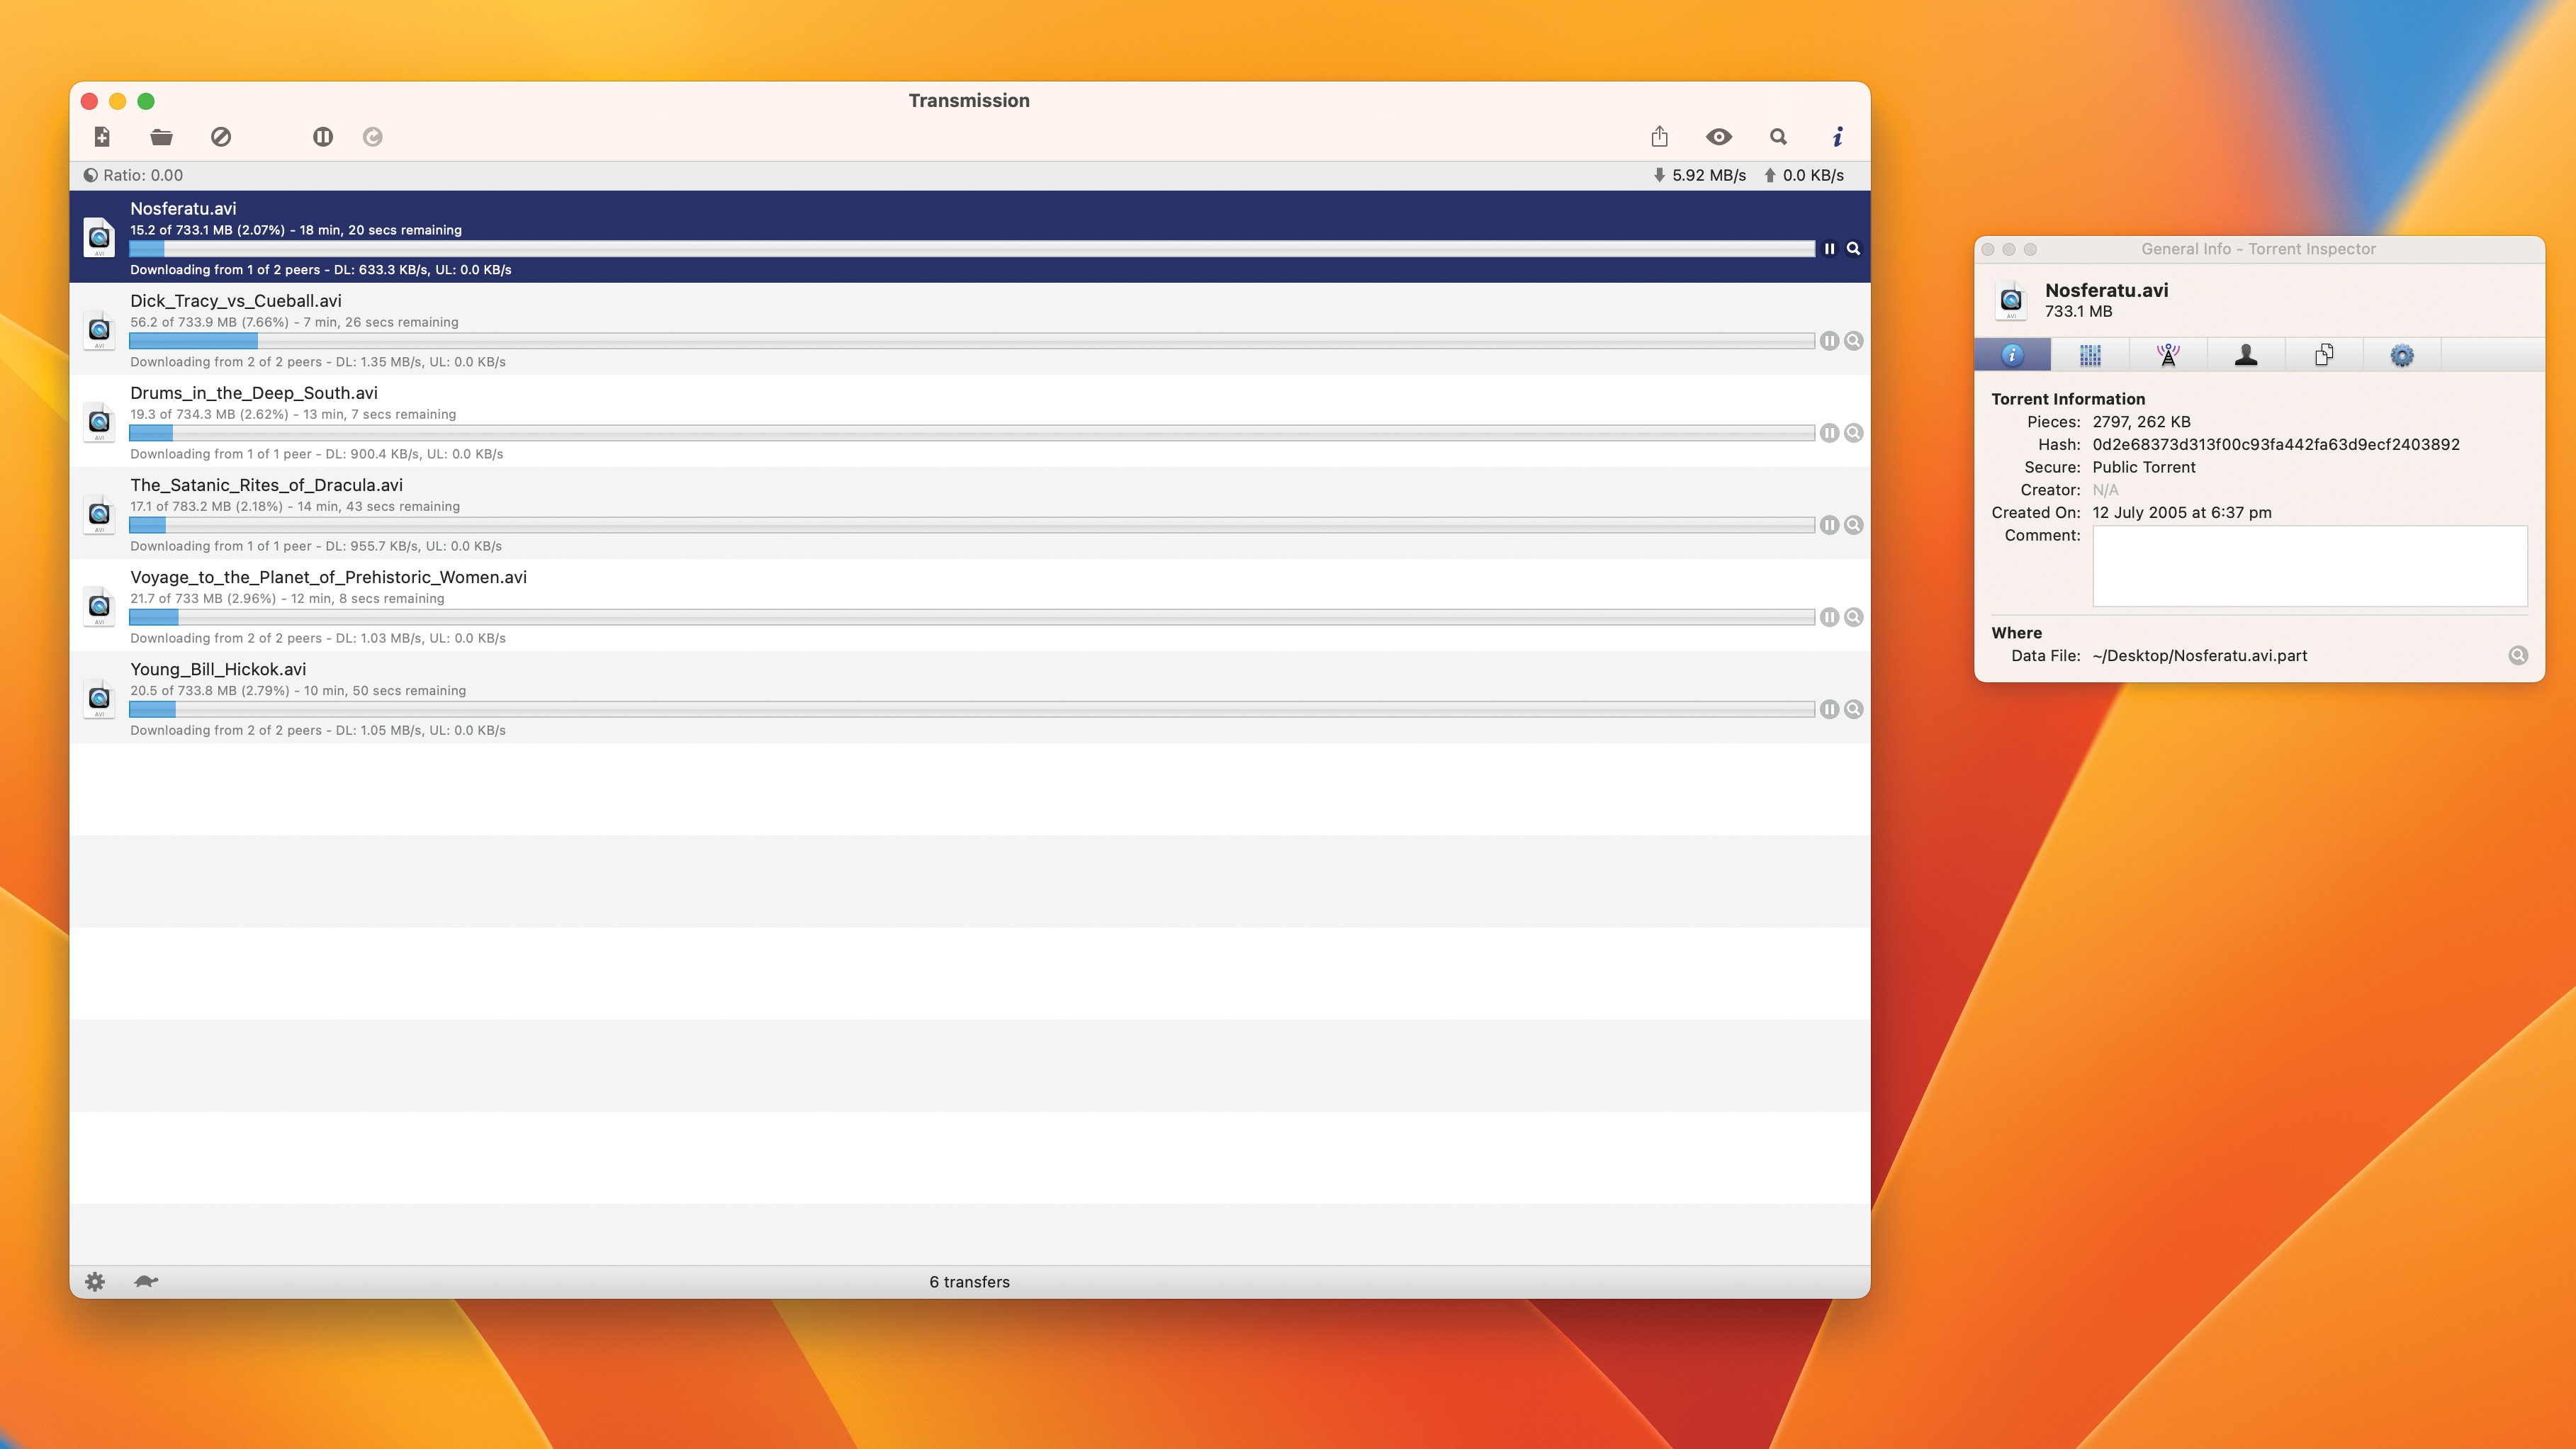Switch to the Options inspector tab

click(2402, 355)
